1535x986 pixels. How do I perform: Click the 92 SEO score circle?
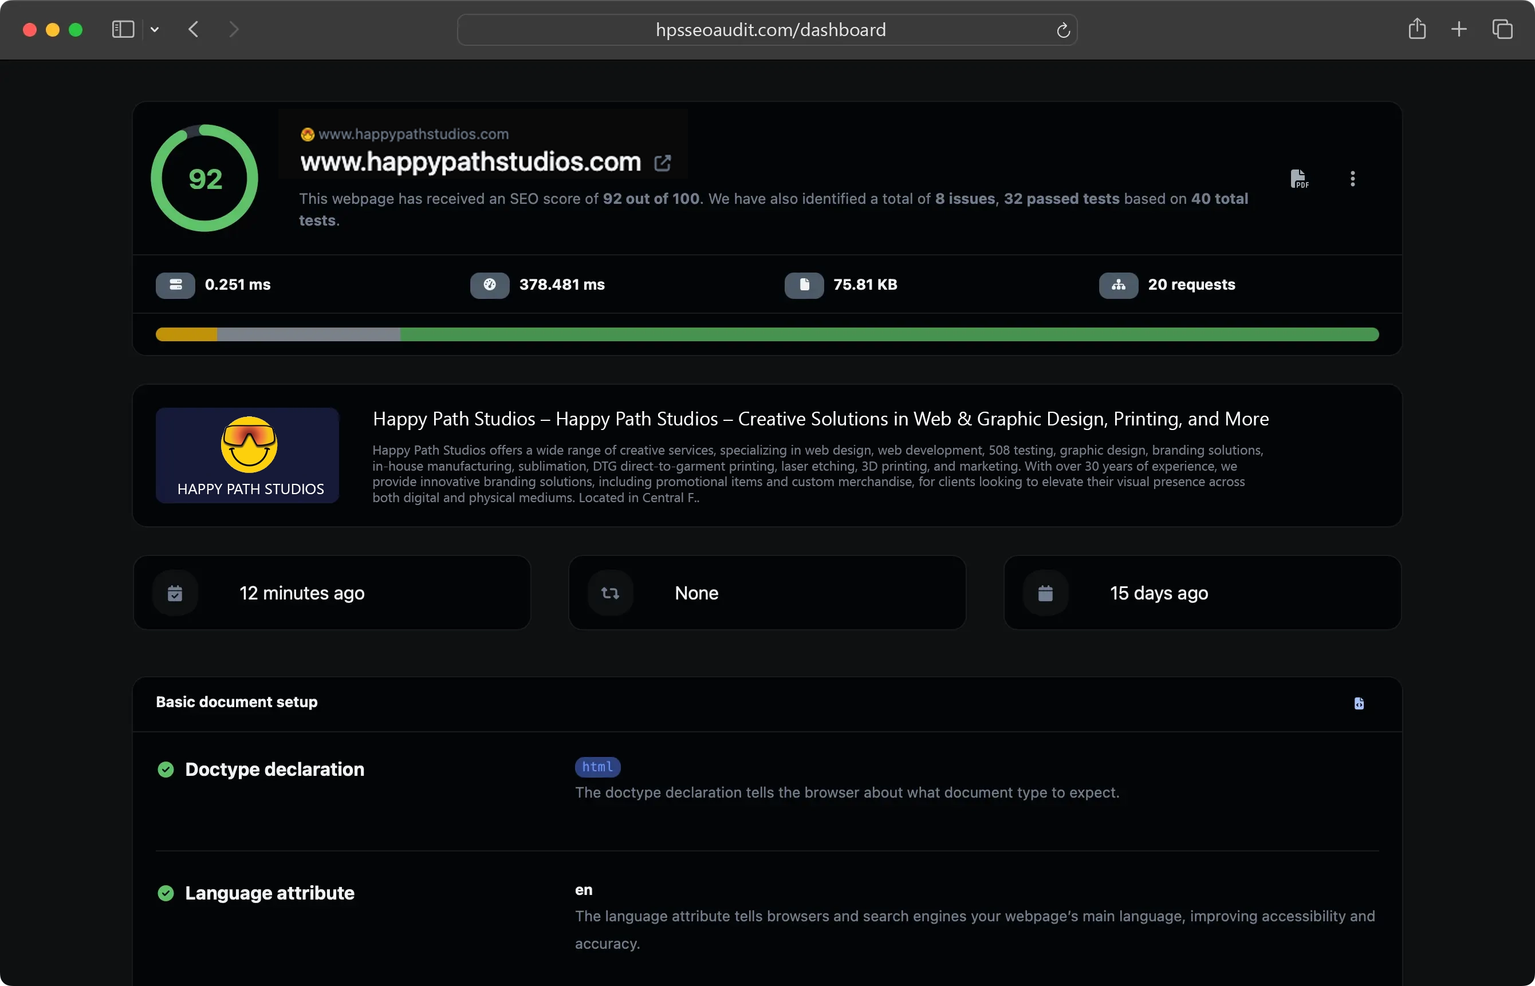pyautogui.click(x=204, y=179)
